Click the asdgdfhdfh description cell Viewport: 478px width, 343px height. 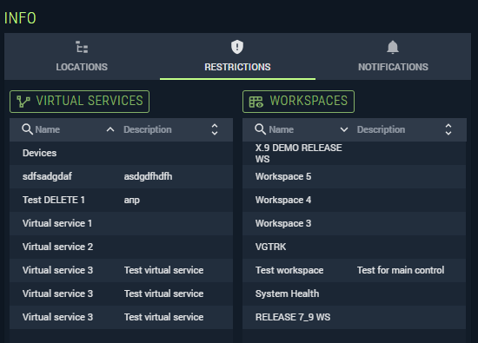click(x=148, y=176)
